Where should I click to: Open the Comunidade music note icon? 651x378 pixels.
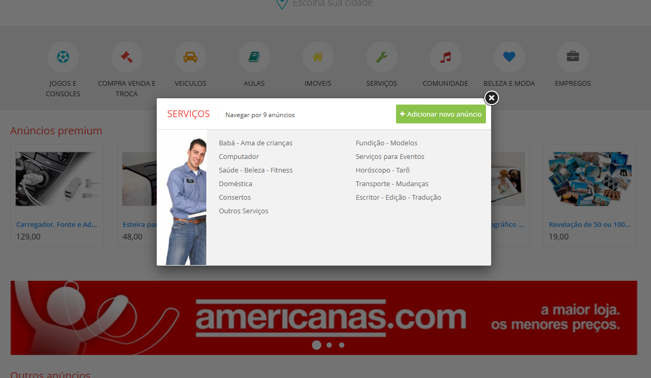[446, 56]
